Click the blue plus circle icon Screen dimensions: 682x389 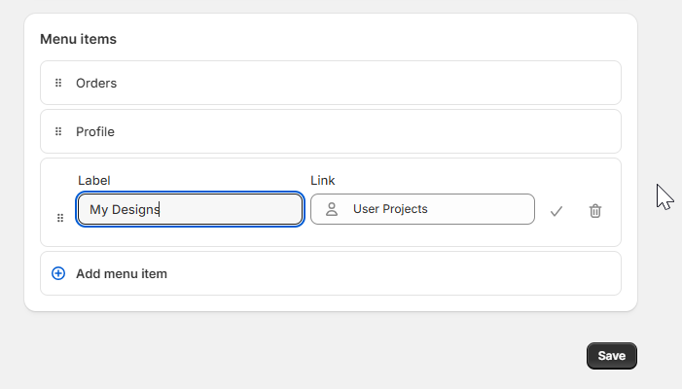[x=58, y=273]
